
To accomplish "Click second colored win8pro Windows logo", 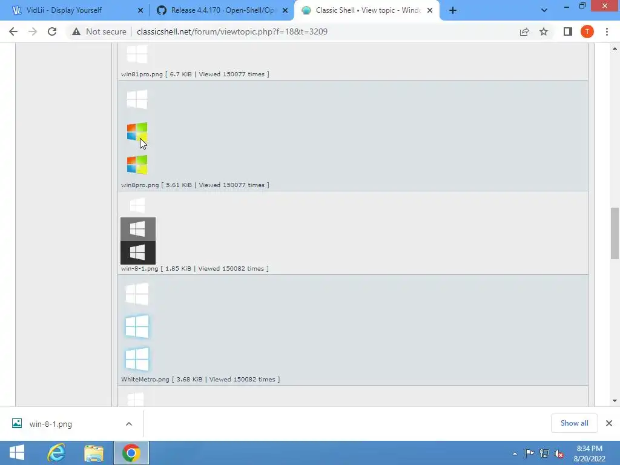I will click(x=137, y=165).
